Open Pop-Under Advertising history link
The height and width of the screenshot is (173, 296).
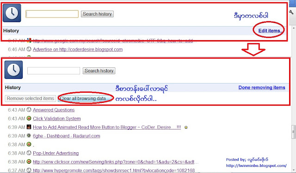tap(56, 153)
